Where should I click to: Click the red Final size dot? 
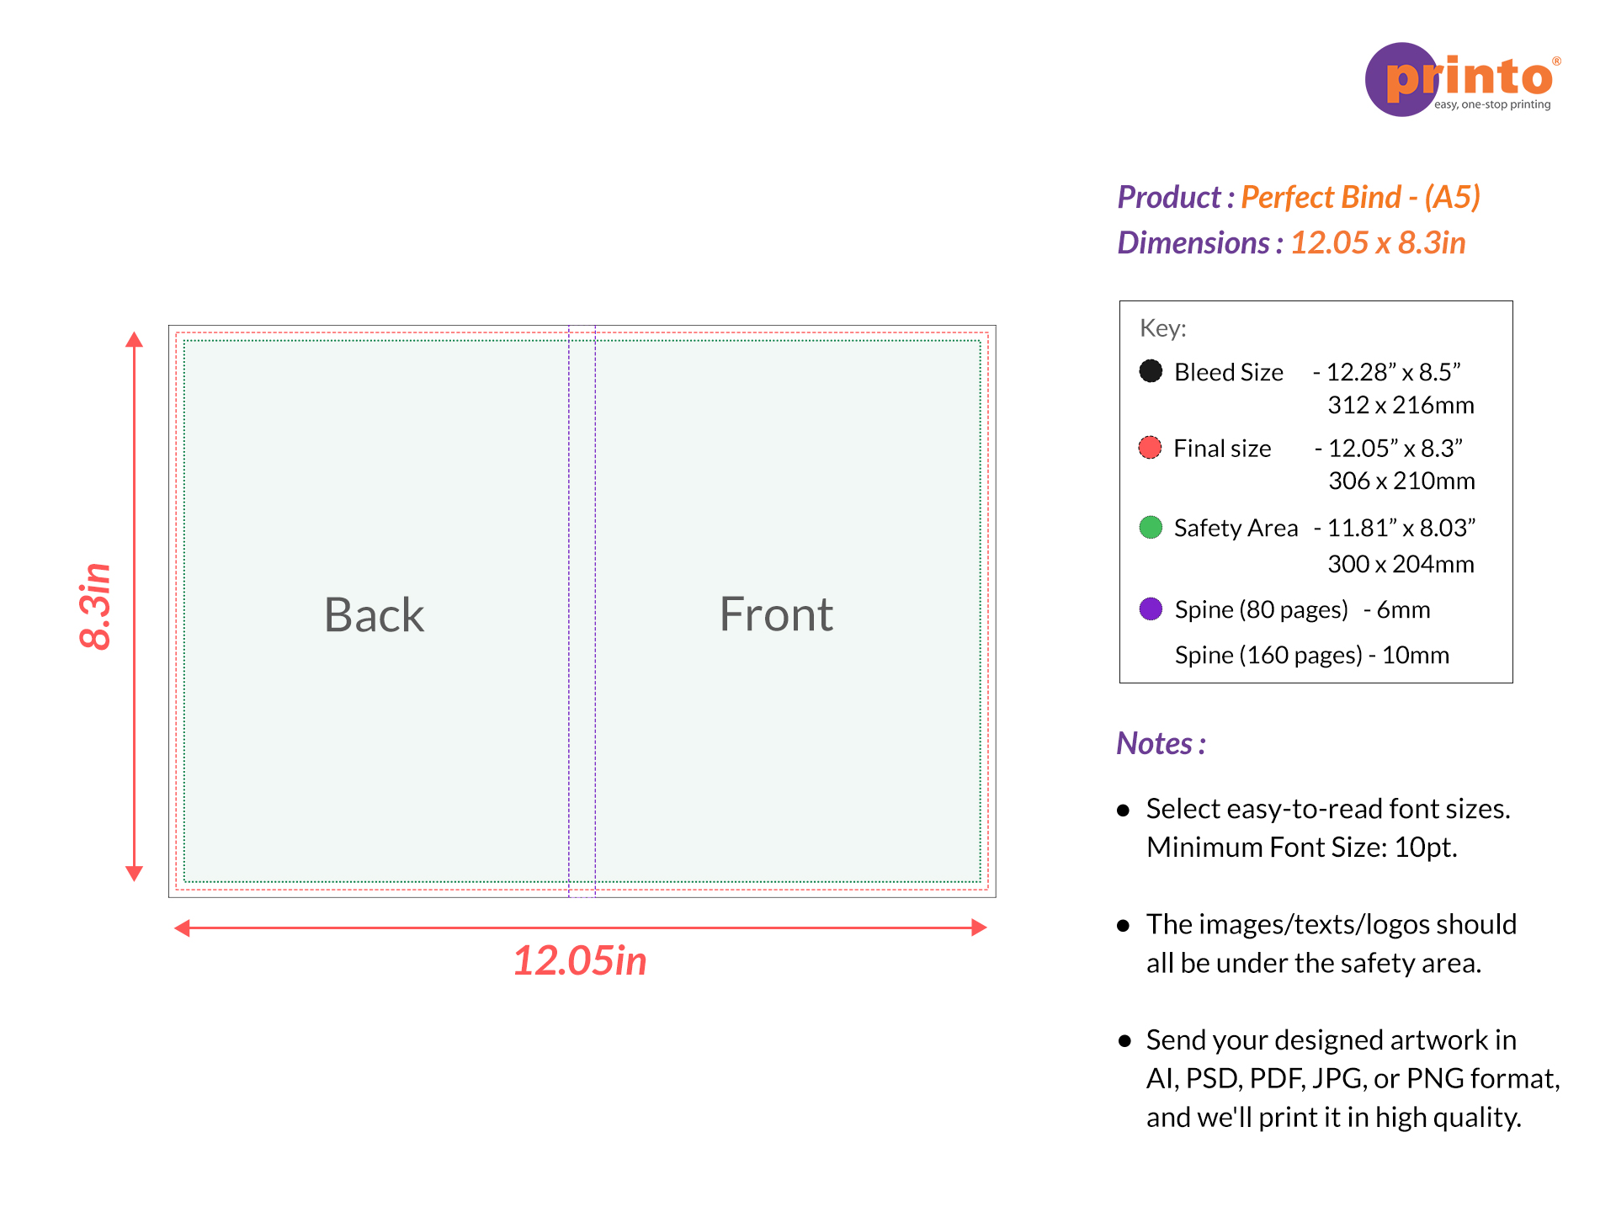coord(1150,448)
